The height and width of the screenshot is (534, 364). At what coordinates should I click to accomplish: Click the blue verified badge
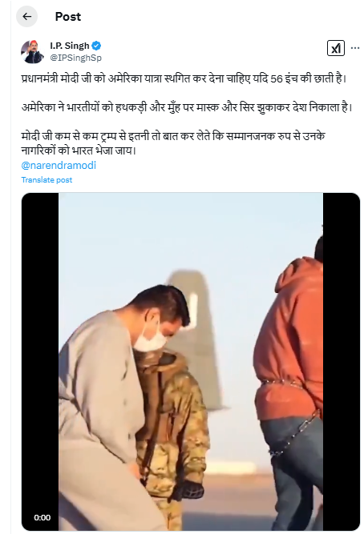96,46
